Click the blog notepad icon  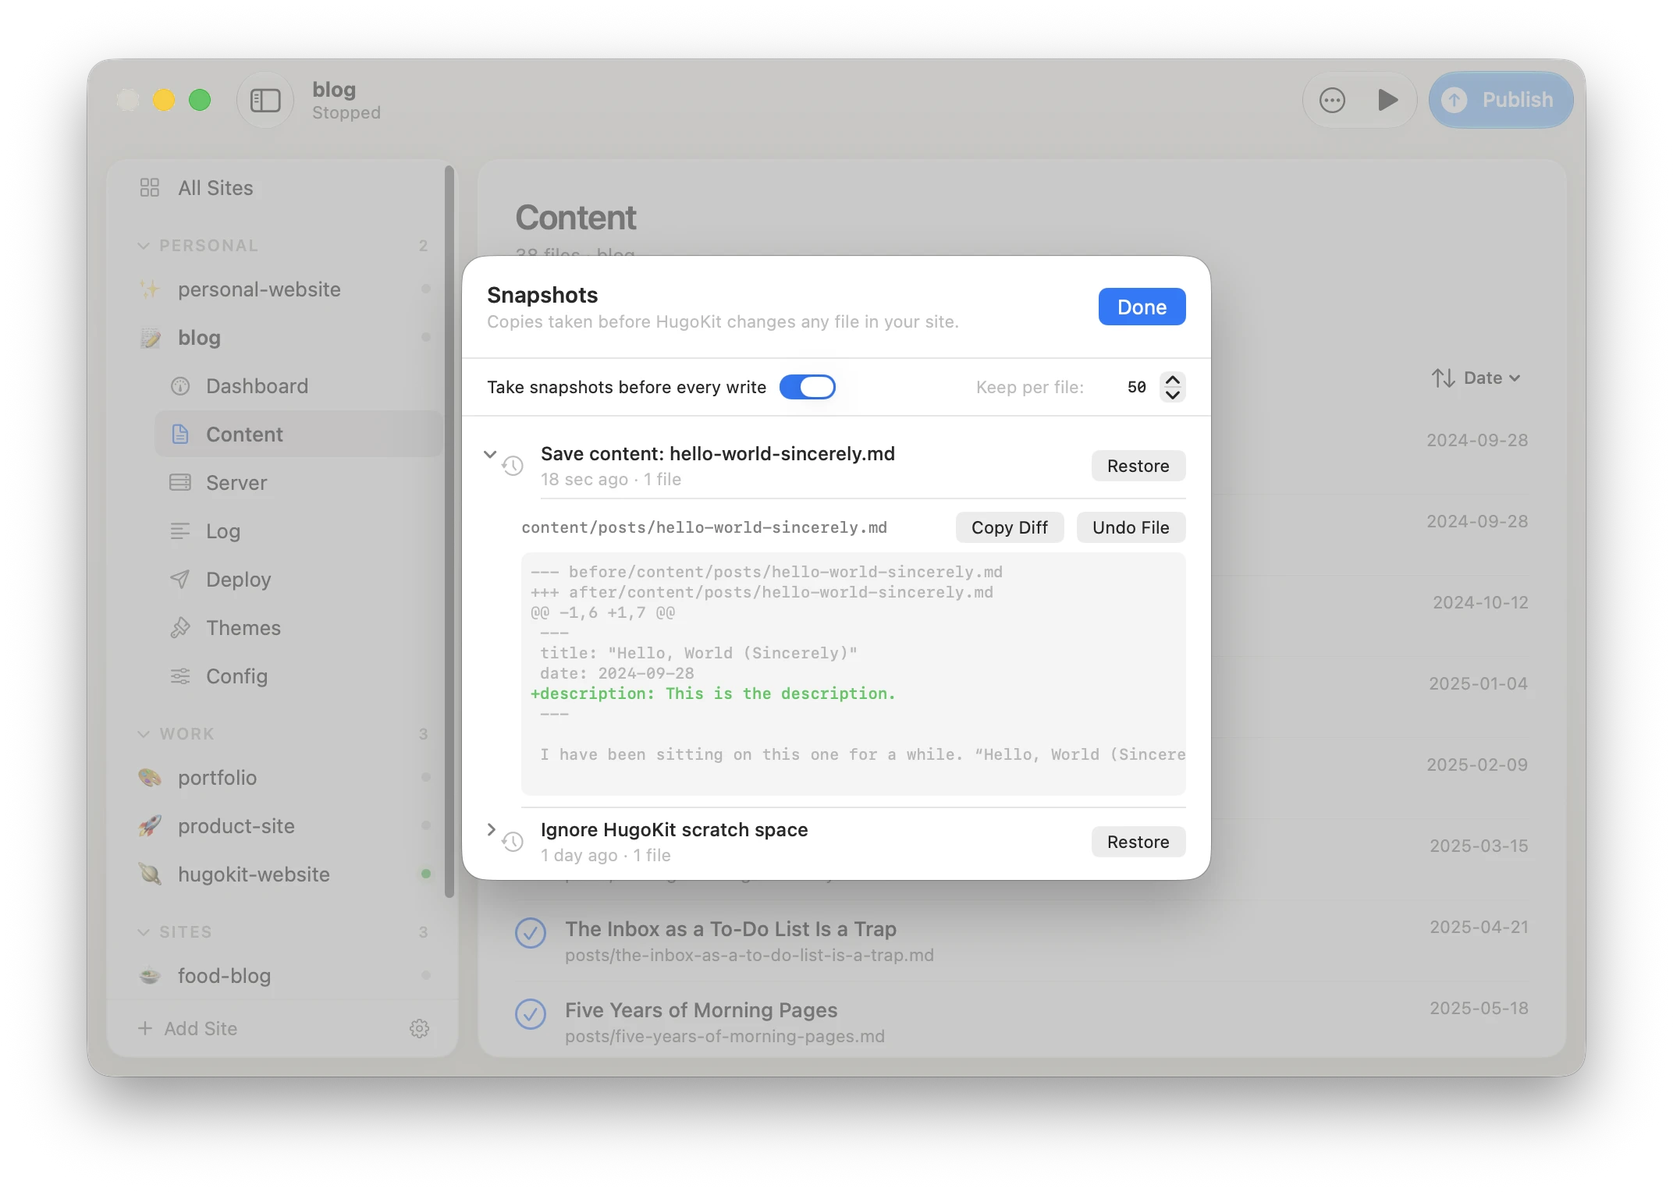click(x=150, y=338)
